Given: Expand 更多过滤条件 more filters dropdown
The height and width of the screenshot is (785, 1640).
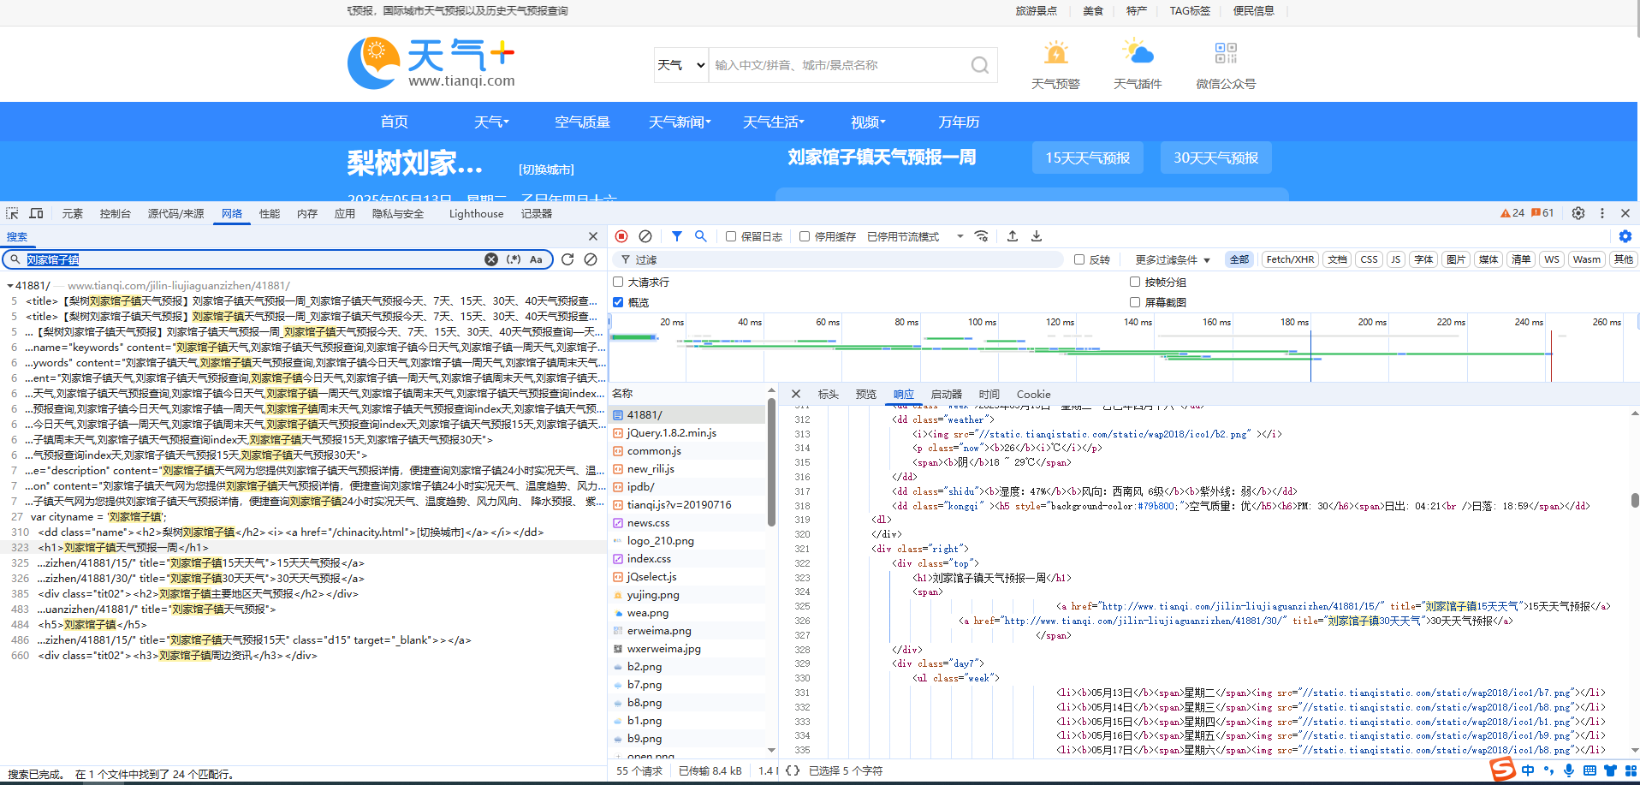Looking at the screenshot, I should 1173,259.
